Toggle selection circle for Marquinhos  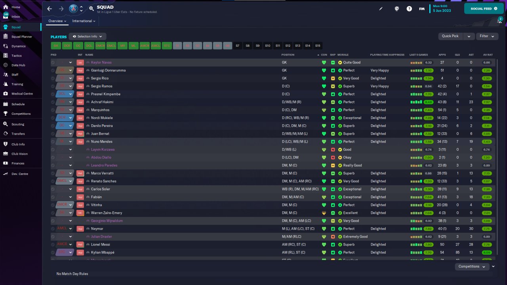pyautogui.click(x=53, y=110)
